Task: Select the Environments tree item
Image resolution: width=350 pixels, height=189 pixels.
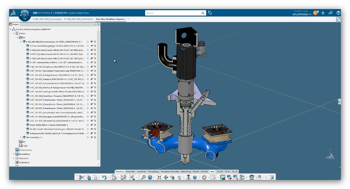Action: 24,150
